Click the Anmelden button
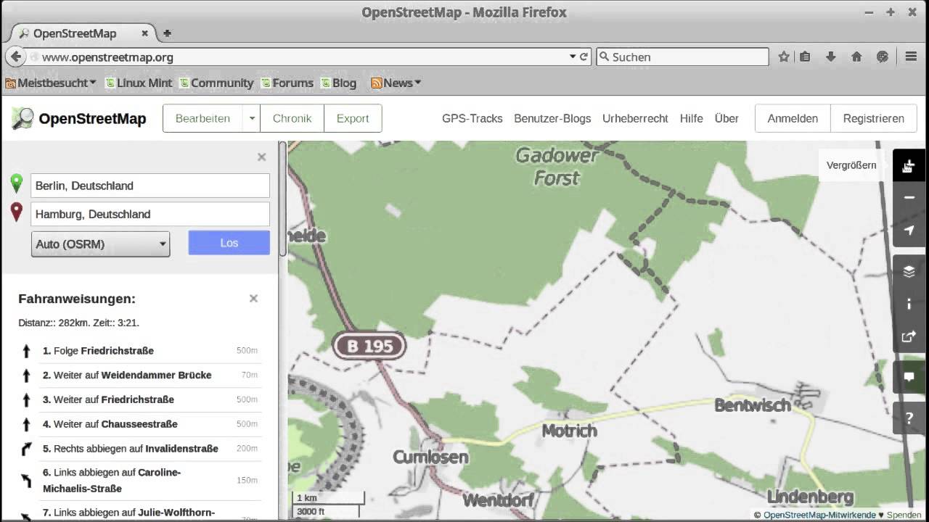The width and height of the screenshot is (929, 522). click(793, 118)
